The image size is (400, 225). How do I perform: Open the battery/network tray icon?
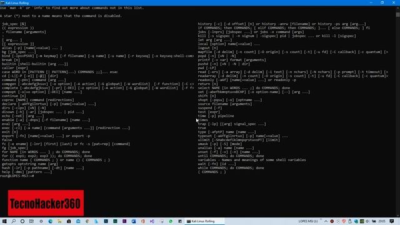[374, 221]
